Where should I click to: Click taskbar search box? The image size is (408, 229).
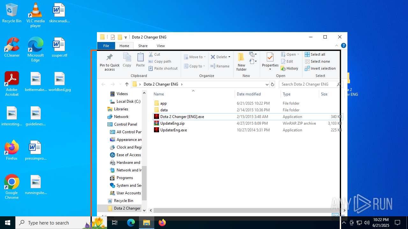click(53, 223)
